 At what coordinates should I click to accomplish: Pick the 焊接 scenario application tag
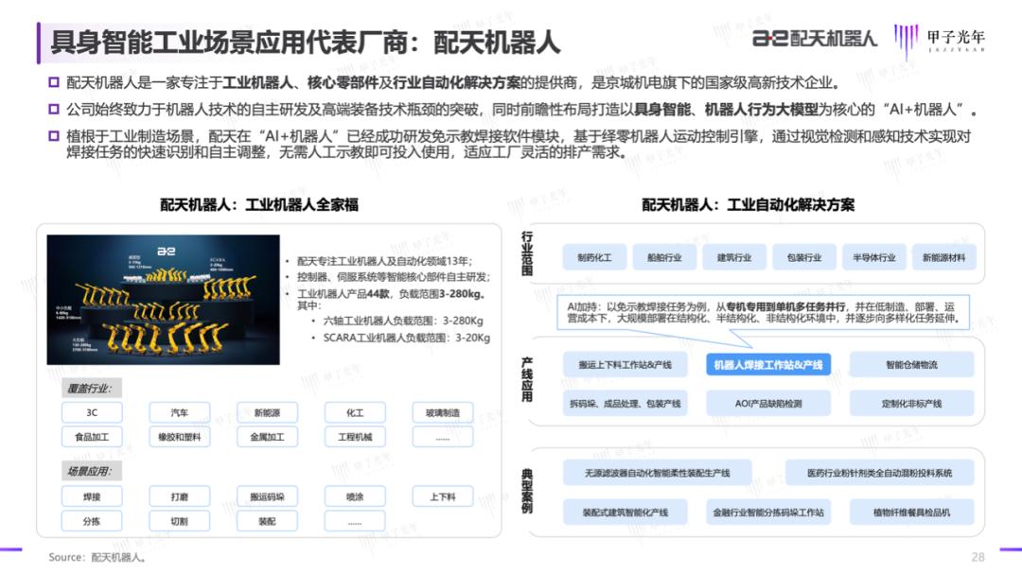[x=92, y=496]
